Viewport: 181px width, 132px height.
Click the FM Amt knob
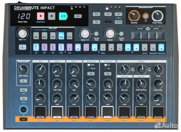click(141, 70)
